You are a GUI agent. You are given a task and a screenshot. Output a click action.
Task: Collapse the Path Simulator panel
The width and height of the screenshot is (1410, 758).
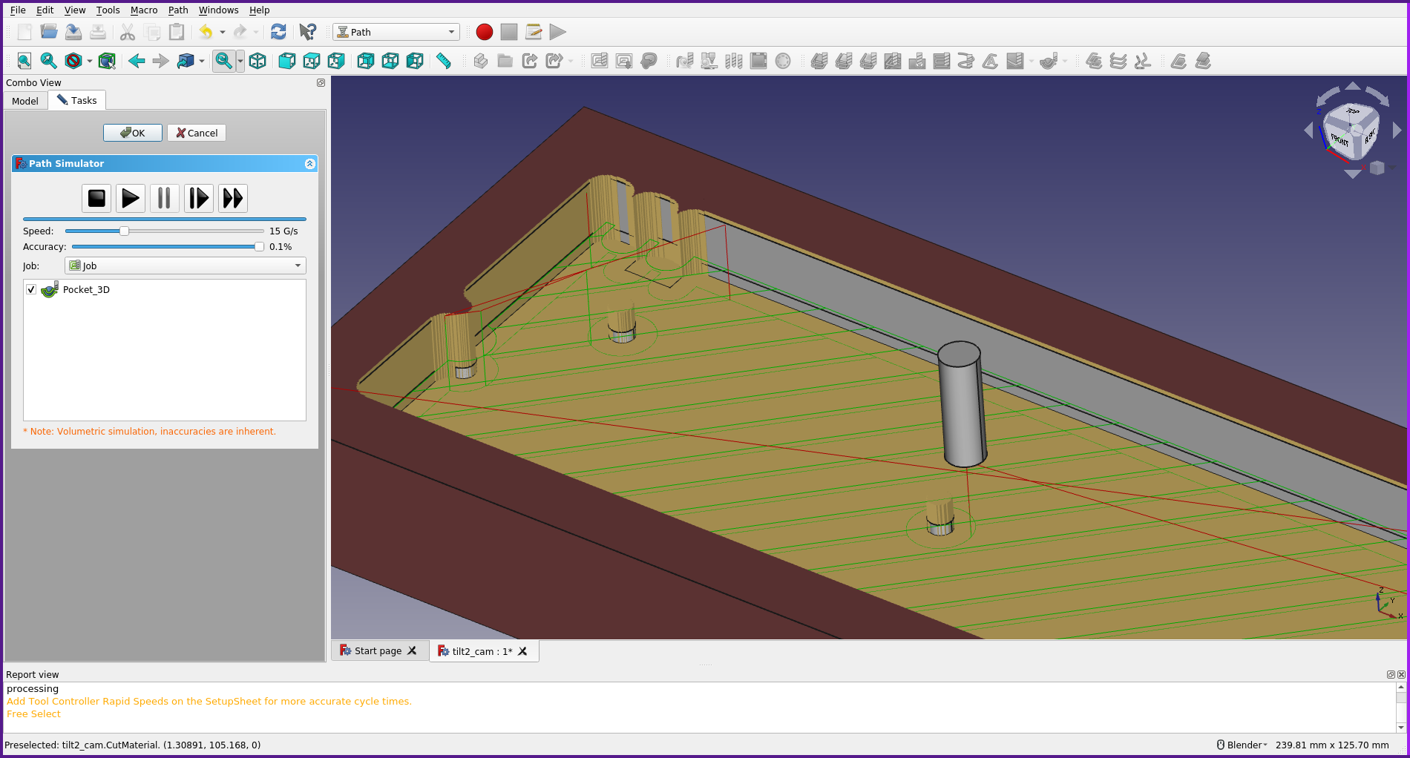[x=310, y=164]
